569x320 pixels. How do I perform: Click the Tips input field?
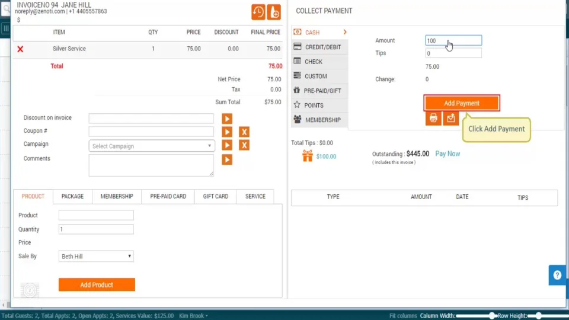coord(453,53)
